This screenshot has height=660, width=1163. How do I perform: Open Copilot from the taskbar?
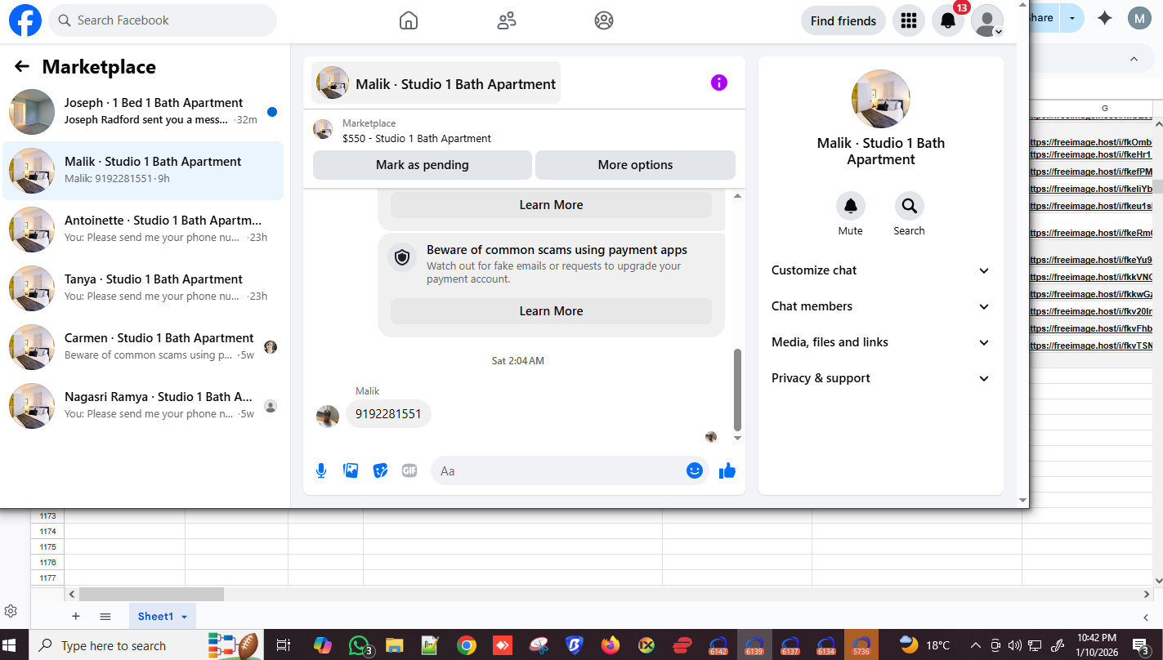[x=323, y=645]
